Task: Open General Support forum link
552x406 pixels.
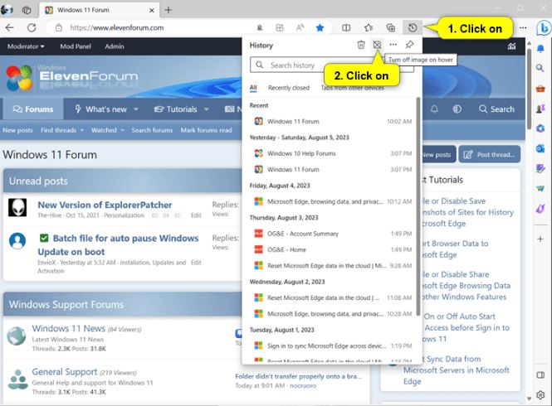Action: (65, 371)
